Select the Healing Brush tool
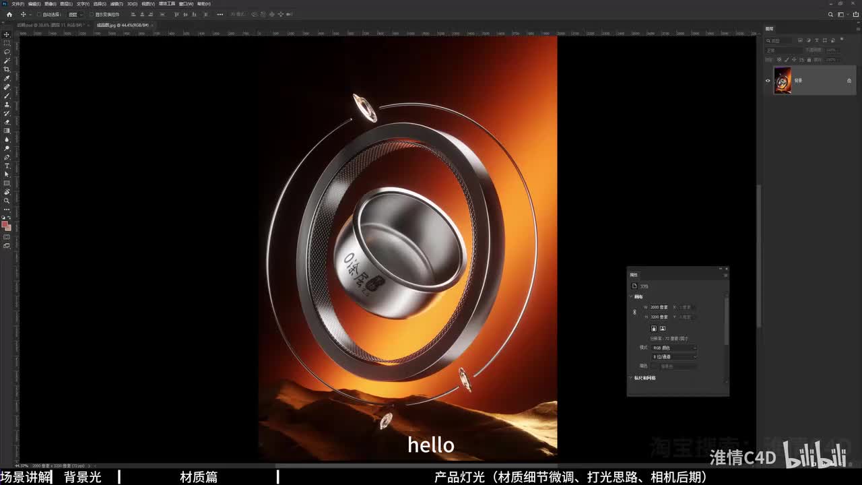 coord(7,87)
